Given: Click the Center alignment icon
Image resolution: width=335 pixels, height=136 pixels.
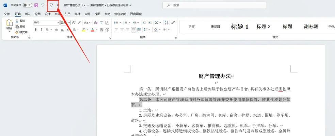Looking at the screenshot, I should click(122, 30).
